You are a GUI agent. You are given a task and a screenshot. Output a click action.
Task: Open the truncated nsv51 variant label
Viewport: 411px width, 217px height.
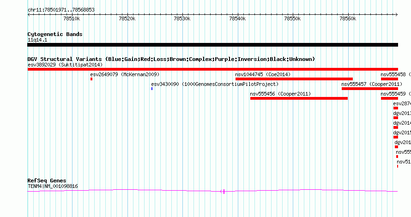pos(404,162)
